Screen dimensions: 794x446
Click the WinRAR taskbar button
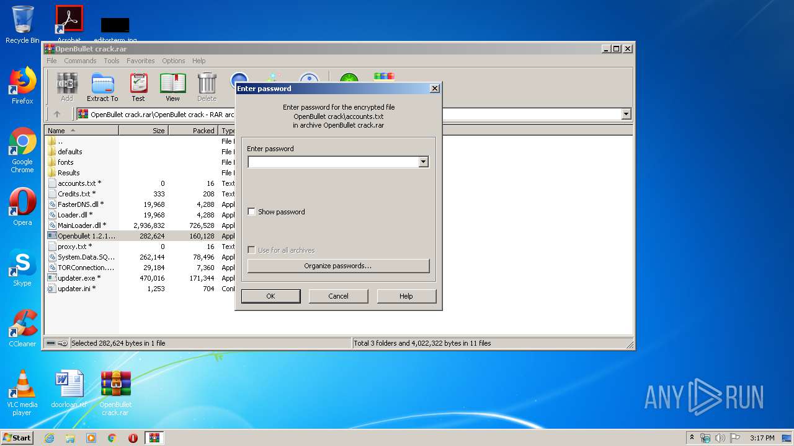point(154,438)
